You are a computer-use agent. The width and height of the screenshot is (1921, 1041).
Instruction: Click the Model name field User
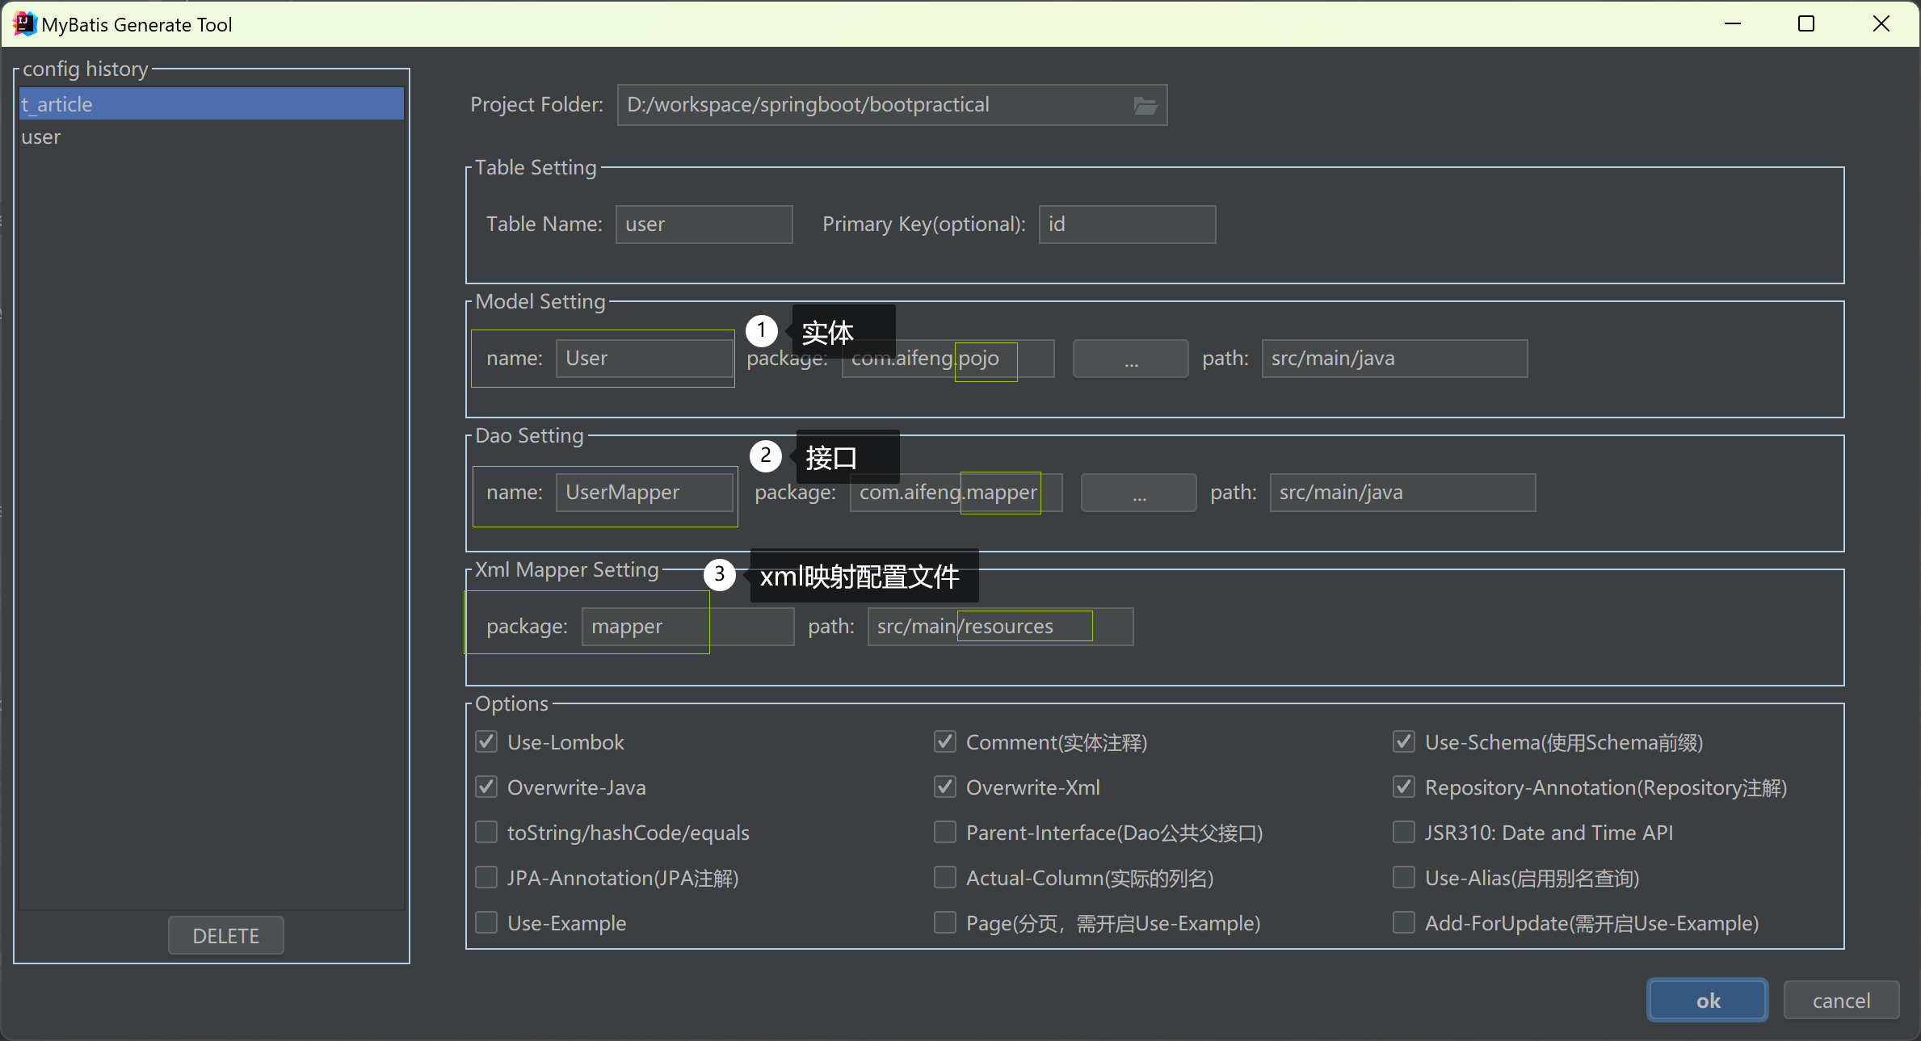click(x=645, y=359)
